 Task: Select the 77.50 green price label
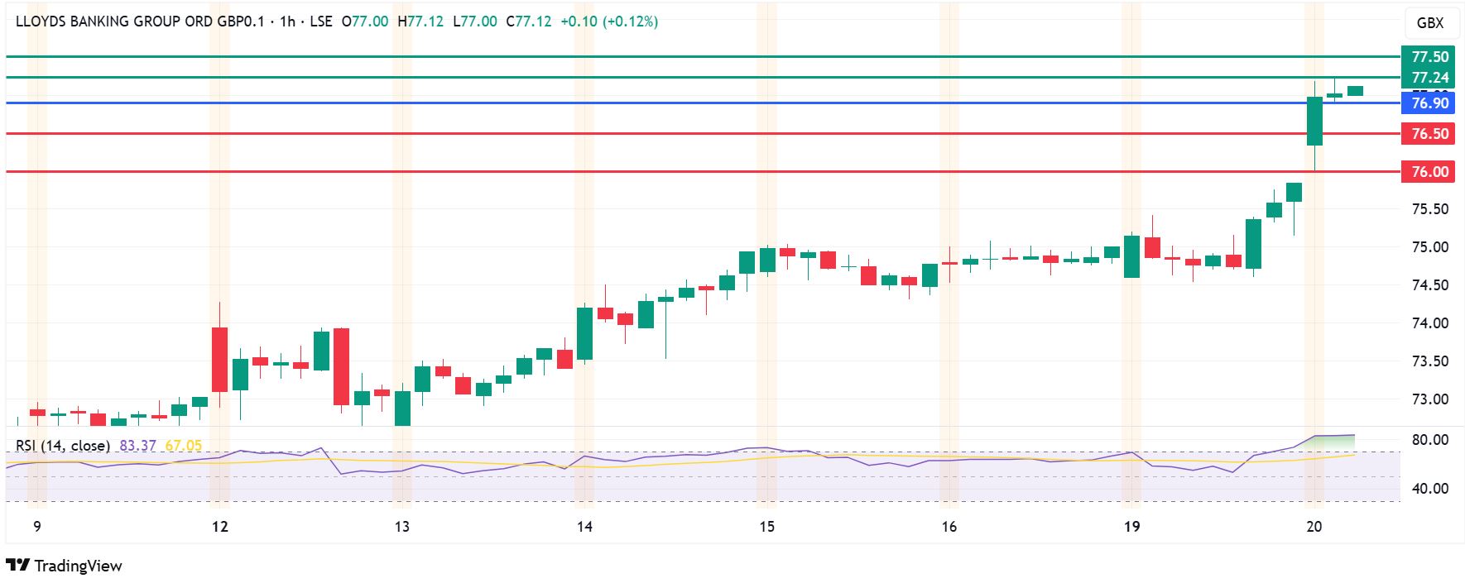coord(1429,57)
